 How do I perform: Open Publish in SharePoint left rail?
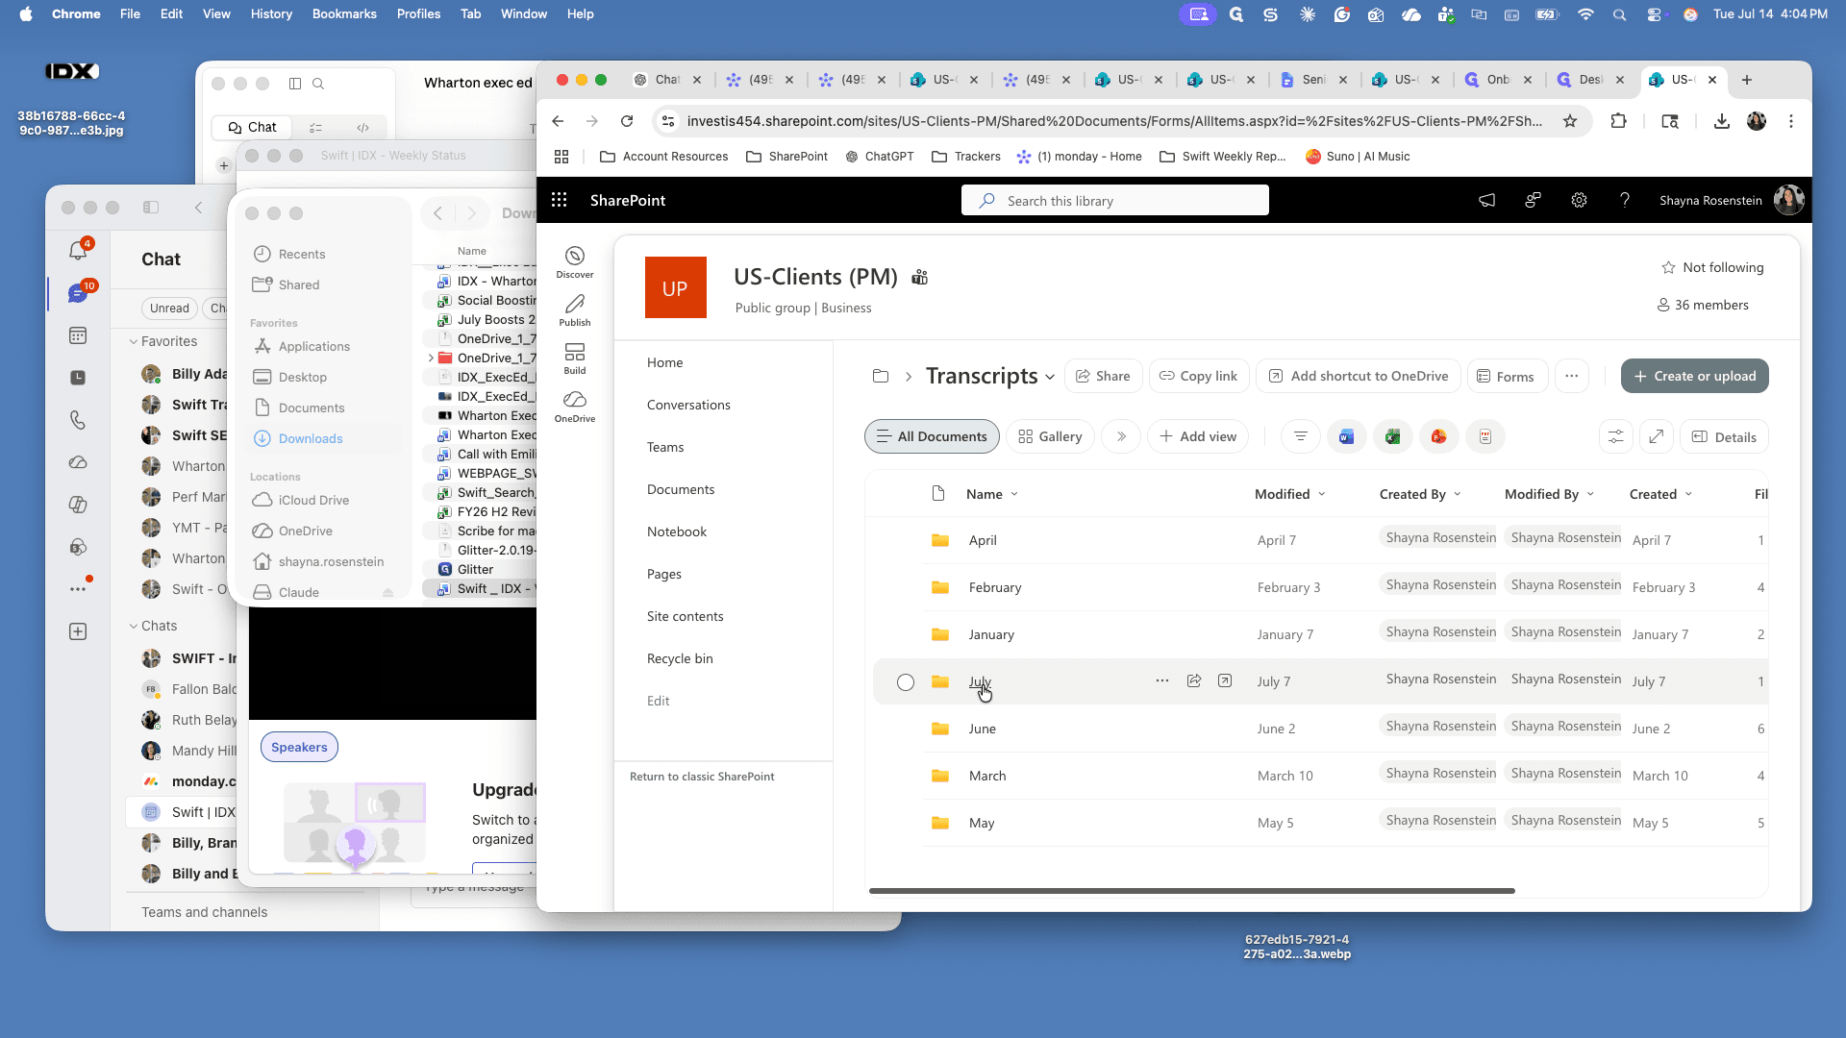click(x=575, y=310)
